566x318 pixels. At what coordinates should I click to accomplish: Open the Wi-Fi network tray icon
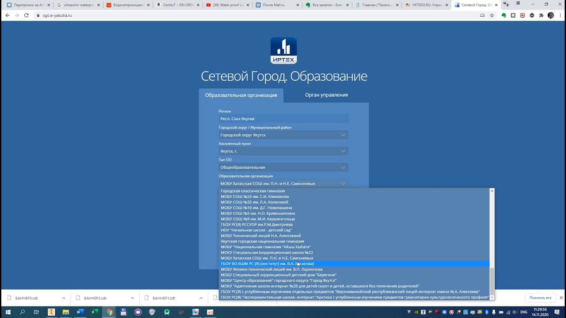[x=508, y=312]
